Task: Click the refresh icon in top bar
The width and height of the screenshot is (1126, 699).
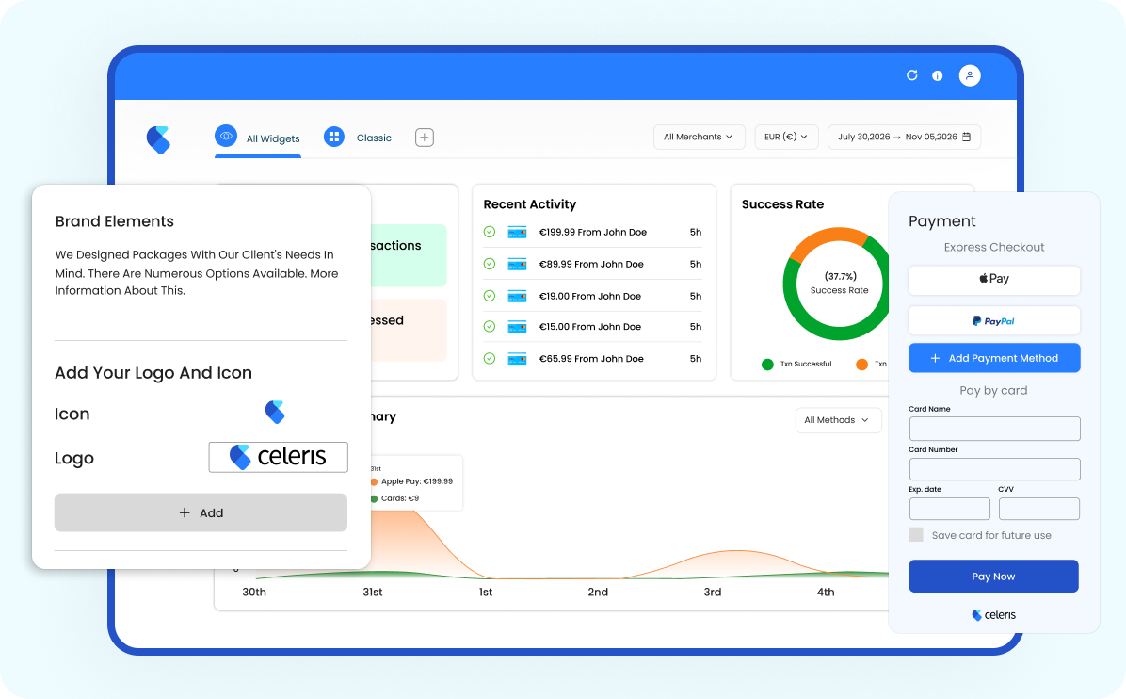Action: [912, 75]
